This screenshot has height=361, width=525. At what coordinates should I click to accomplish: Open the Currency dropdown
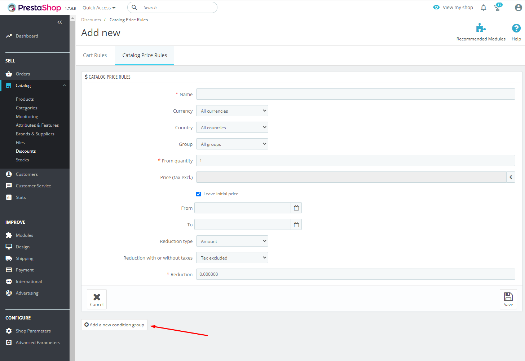point(232,111)
